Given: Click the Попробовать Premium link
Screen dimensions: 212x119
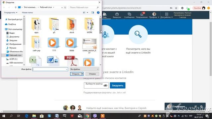Looking at the screenshot, I should point(183,15).
